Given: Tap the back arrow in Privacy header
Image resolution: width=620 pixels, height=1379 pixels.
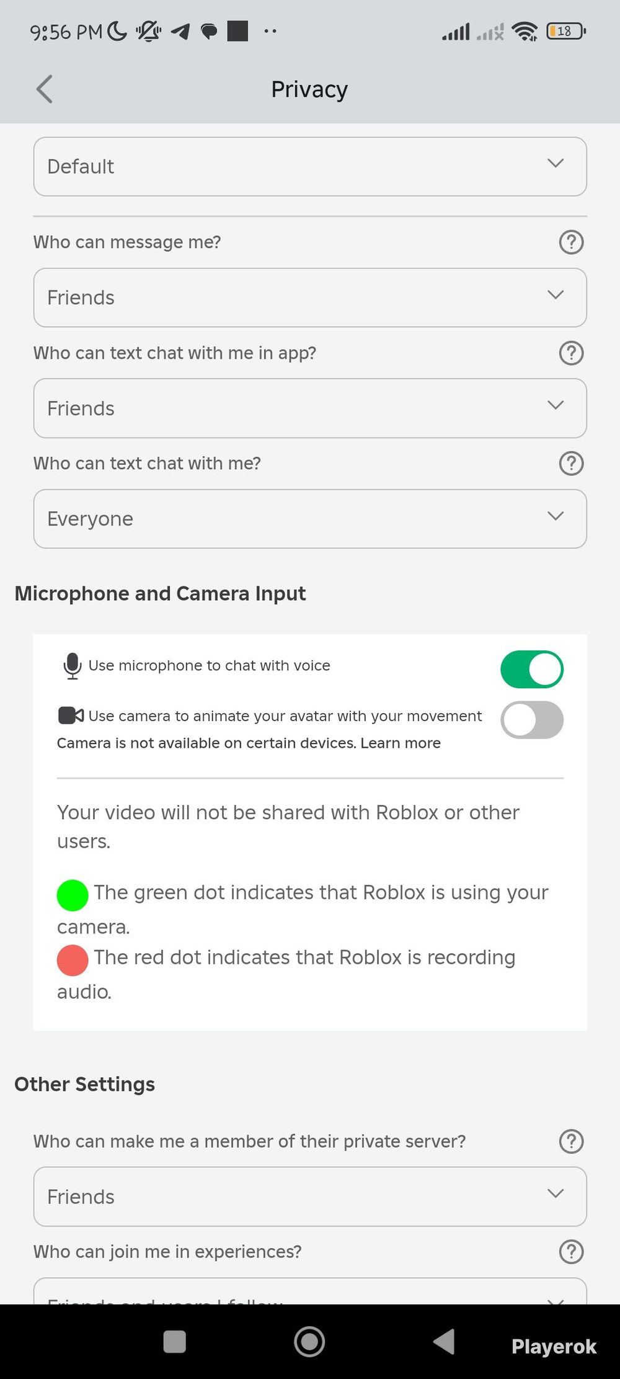Looking at the screenshot, I should pos(45,89).
